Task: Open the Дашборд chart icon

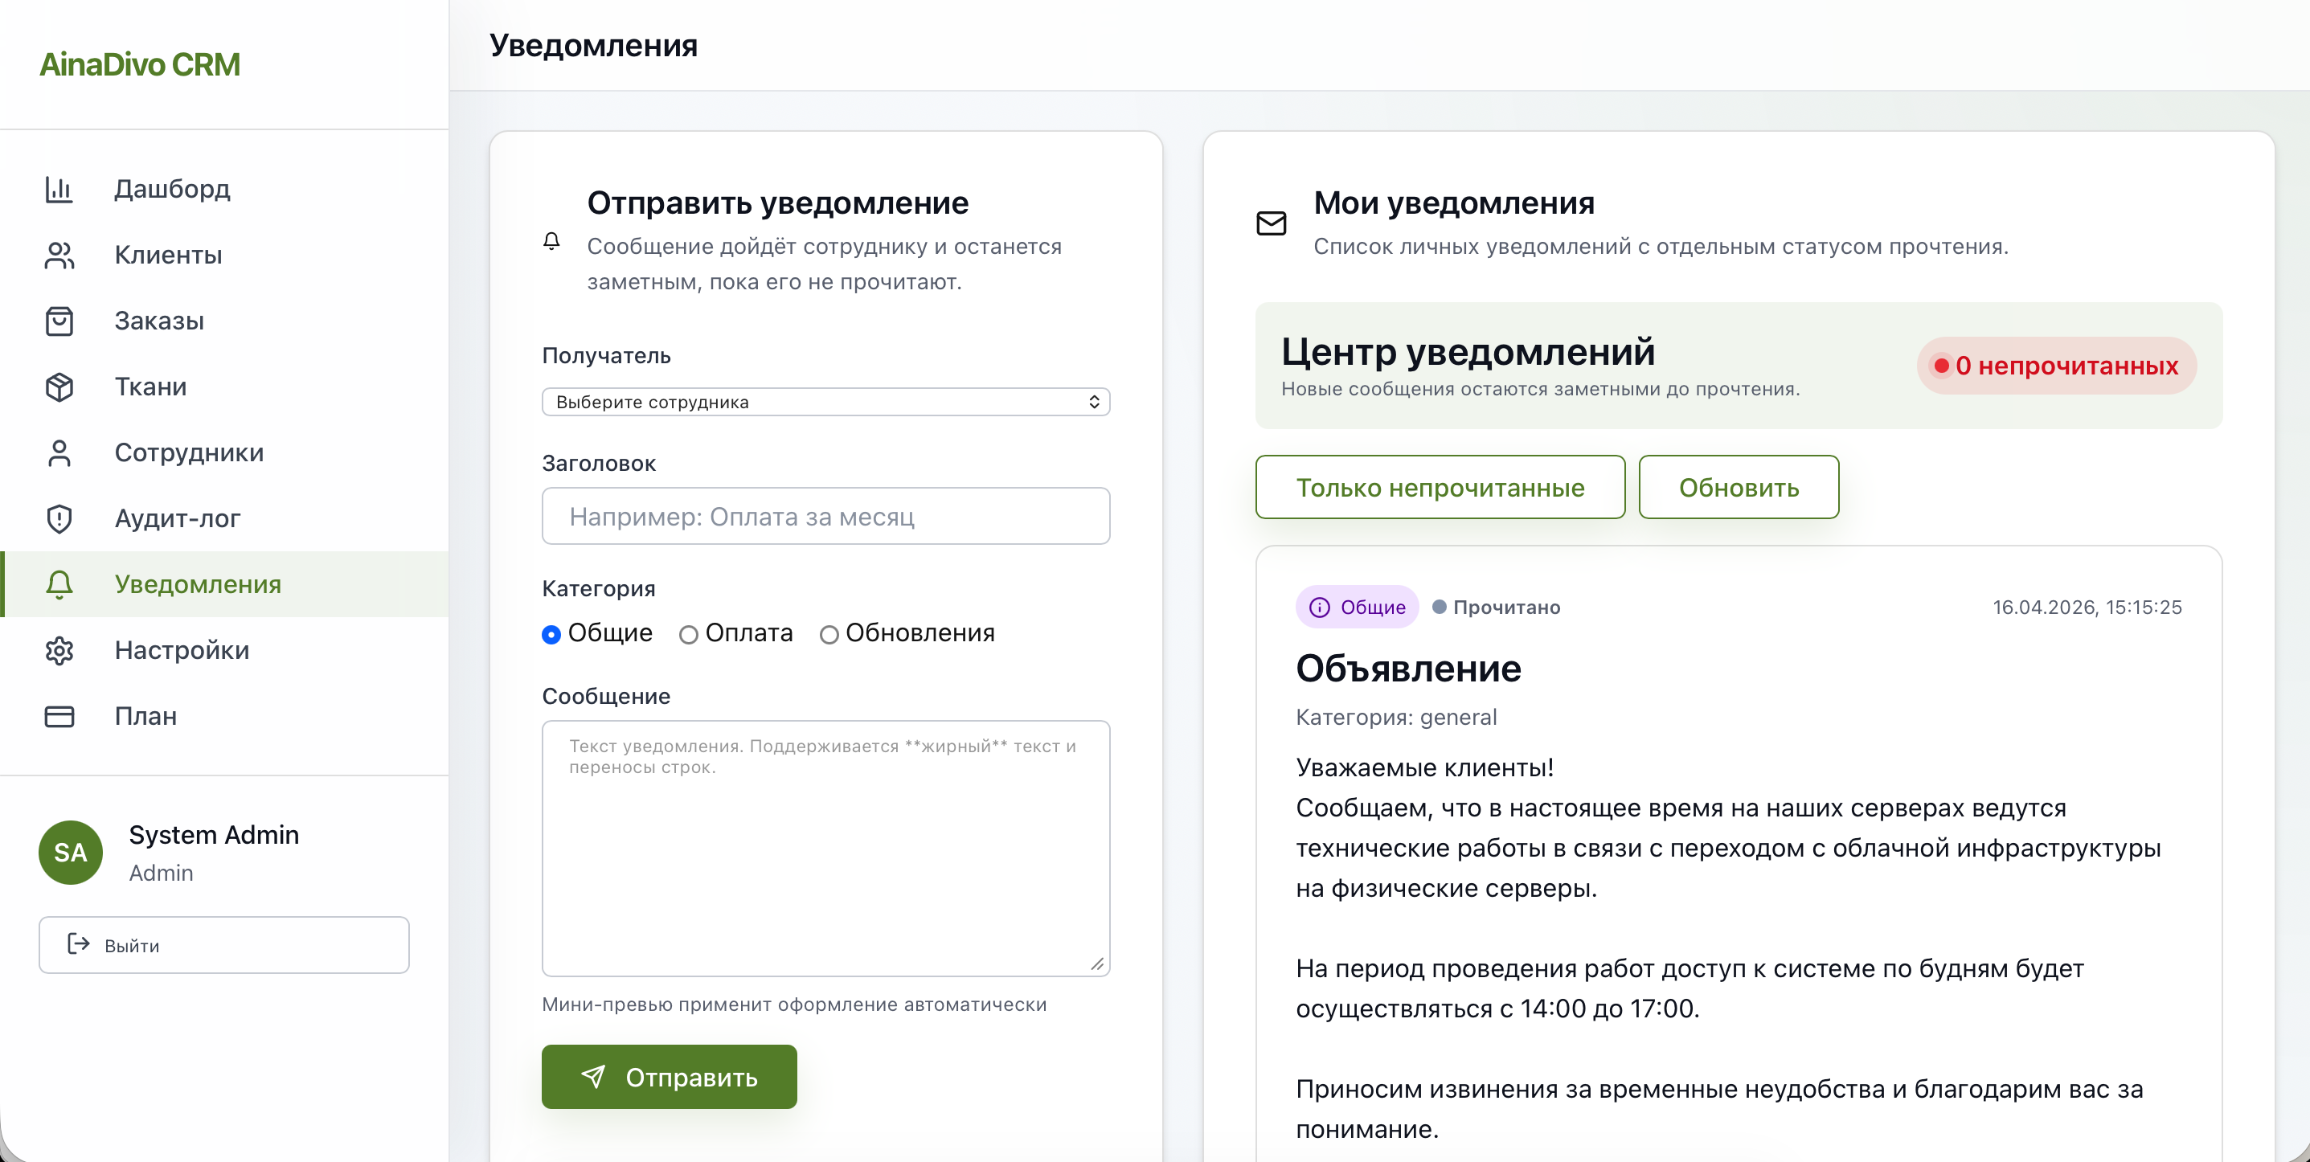Action: coord(59,189)
